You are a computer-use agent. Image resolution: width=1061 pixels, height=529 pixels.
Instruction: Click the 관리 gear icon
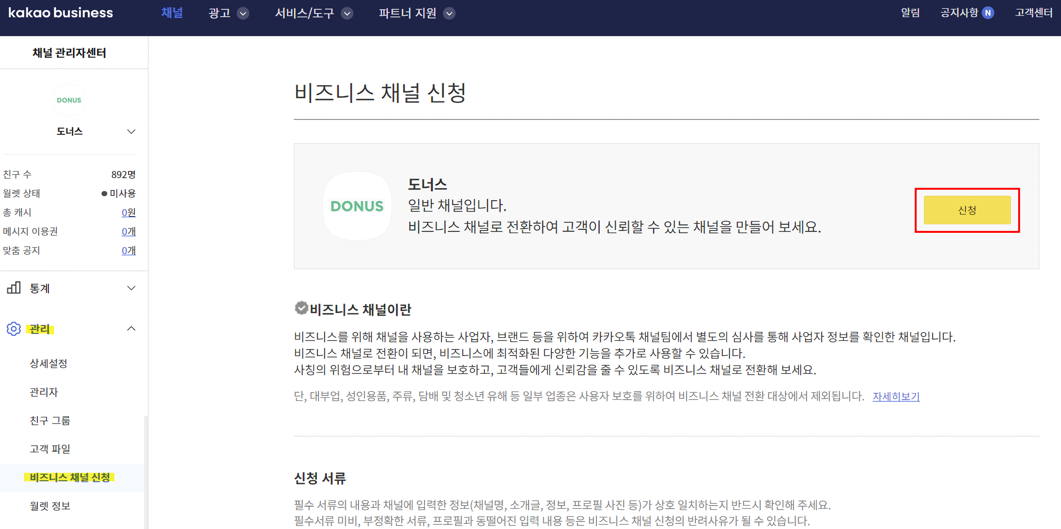[13, 329]
